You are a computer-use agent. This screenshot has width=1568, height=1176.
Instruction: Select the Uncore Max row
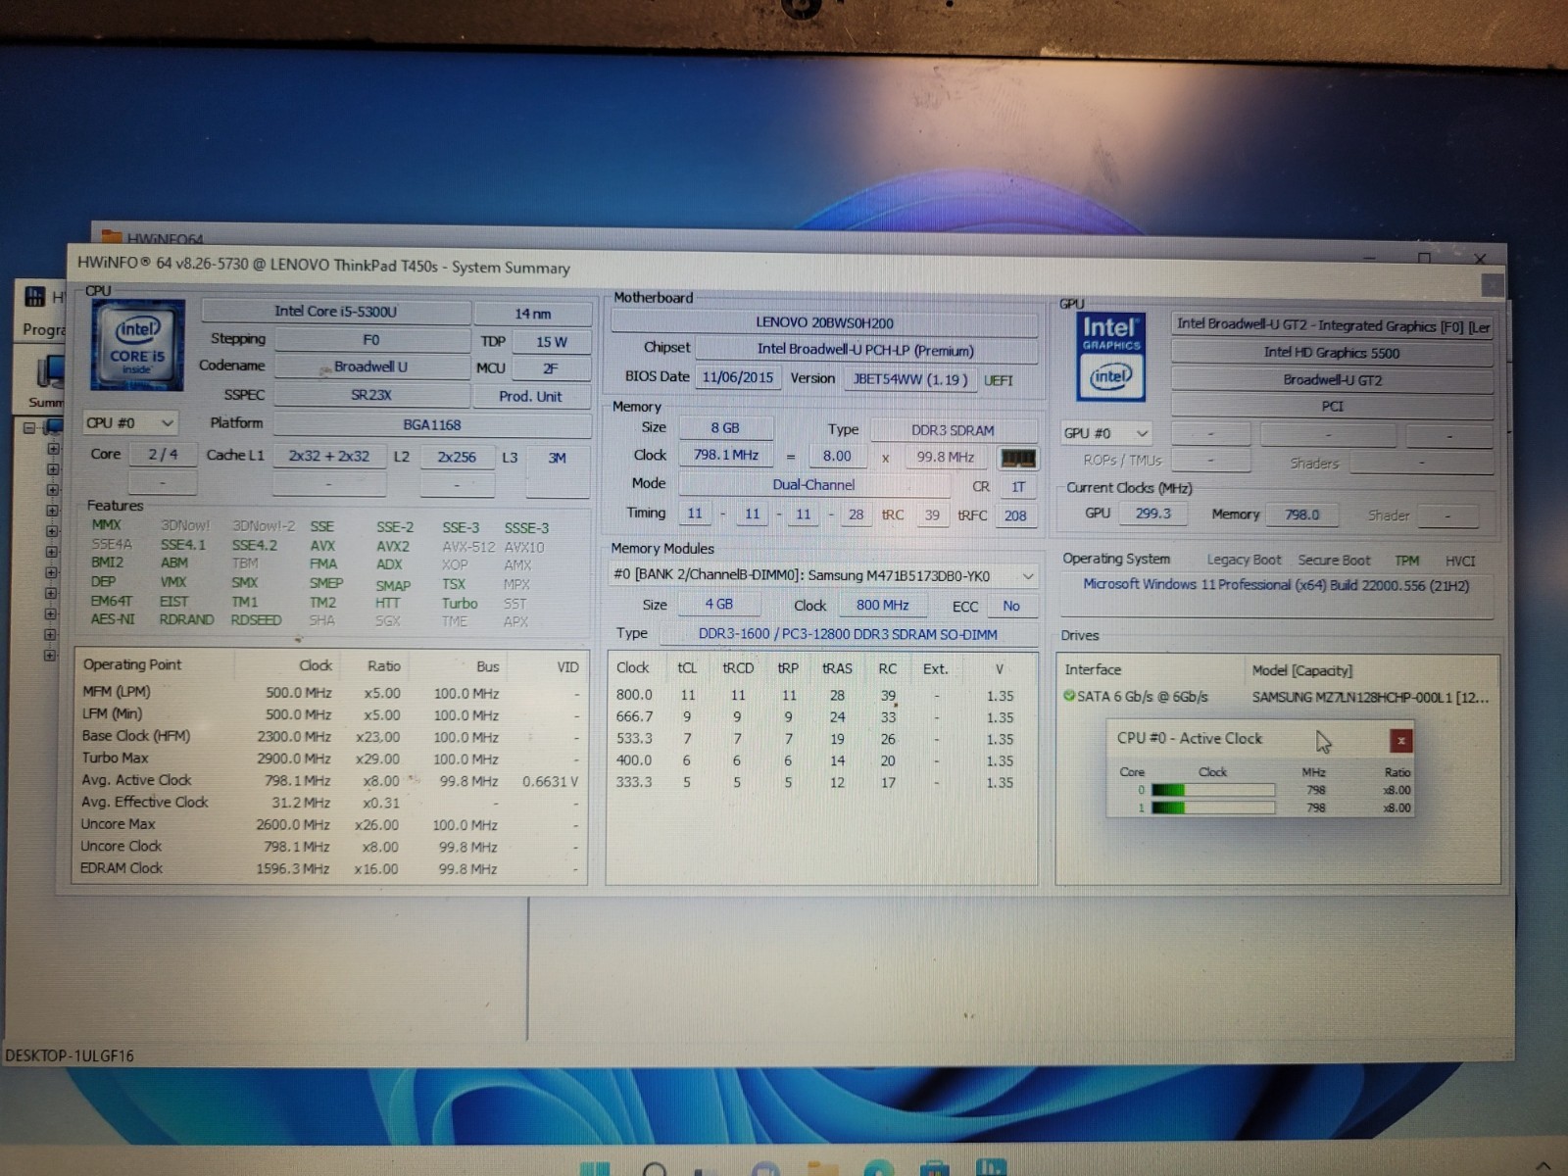[x=329, y=824]
